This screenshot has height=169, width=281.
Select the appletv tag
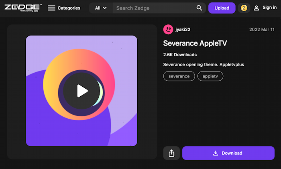pos(210,76)
